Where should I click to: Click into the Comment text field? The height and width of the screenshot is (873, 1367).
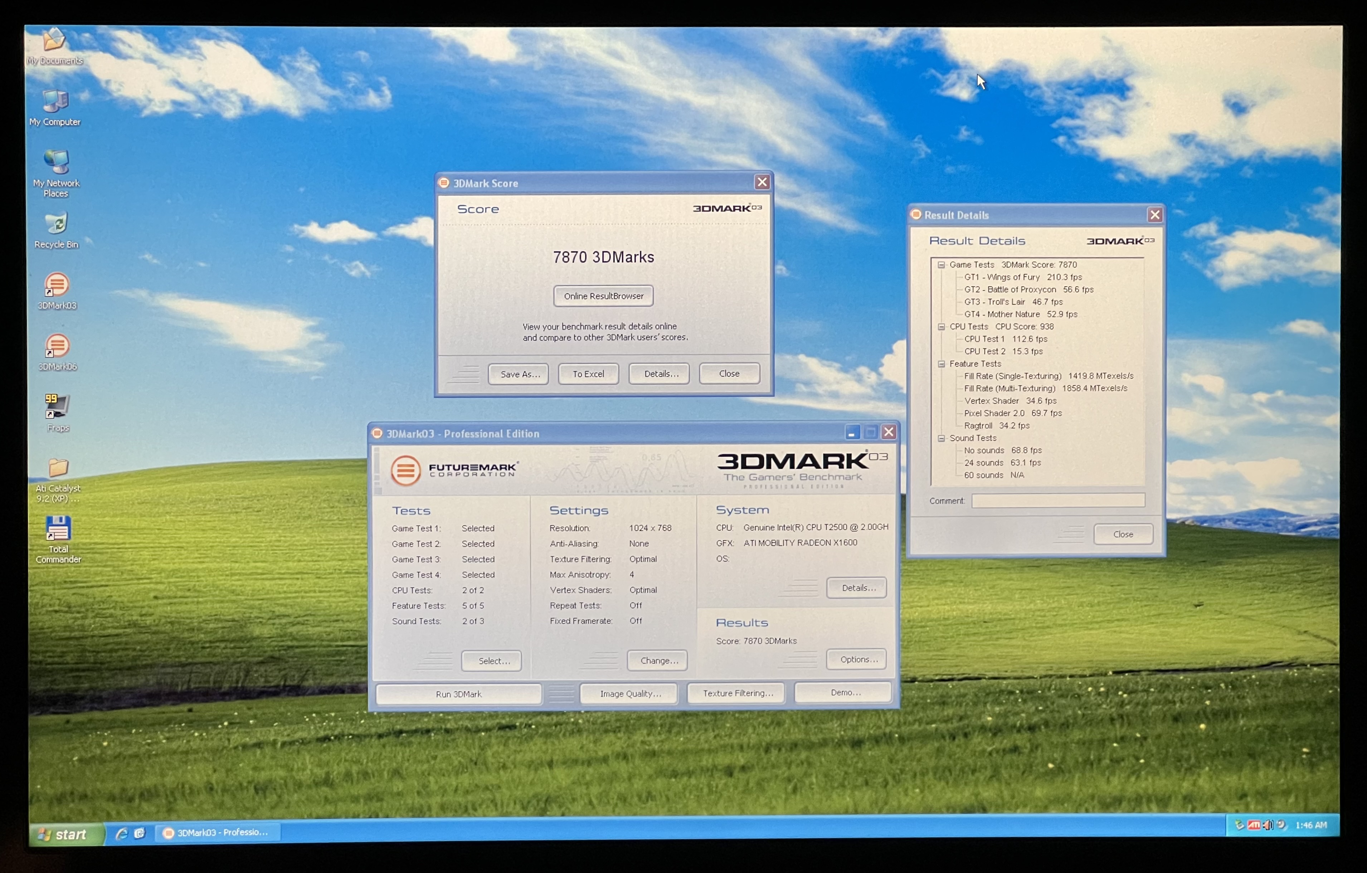[1057, 501]
